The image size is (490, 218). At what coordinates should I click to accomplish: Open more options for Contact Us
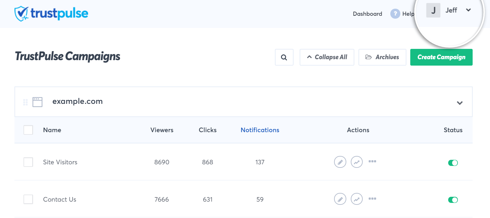coord(372,199)
